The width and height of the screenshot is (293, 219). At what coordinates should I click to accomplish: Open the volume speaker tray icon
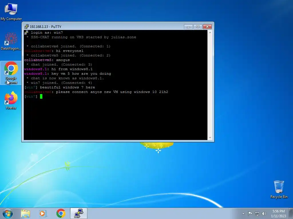[x=264, y=214]
